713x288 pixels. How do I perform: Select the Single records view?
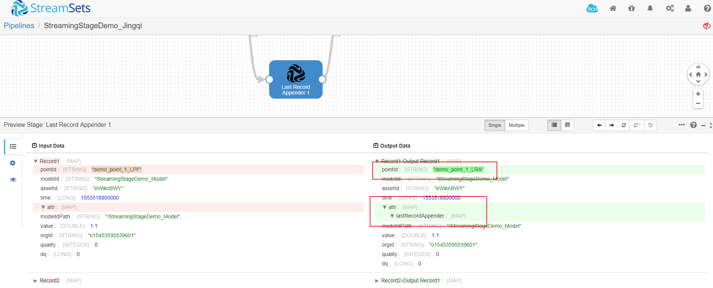pos(494,125)
